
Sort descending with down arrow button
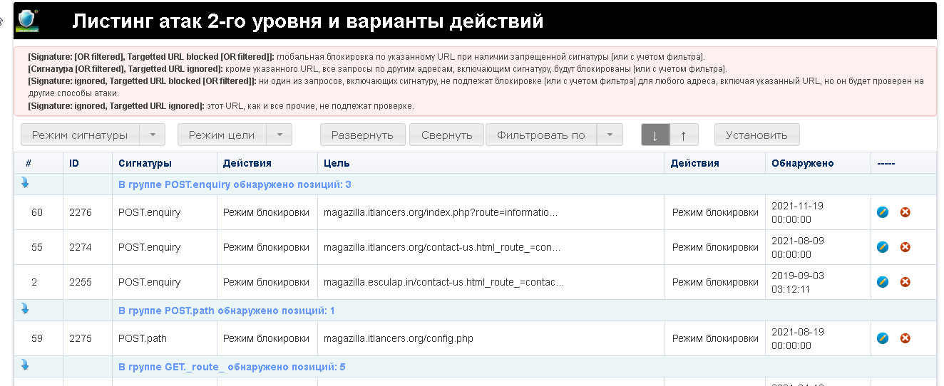[655, 135]
